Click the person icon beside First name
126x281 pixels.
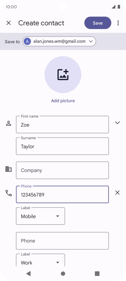pos(9,123)
